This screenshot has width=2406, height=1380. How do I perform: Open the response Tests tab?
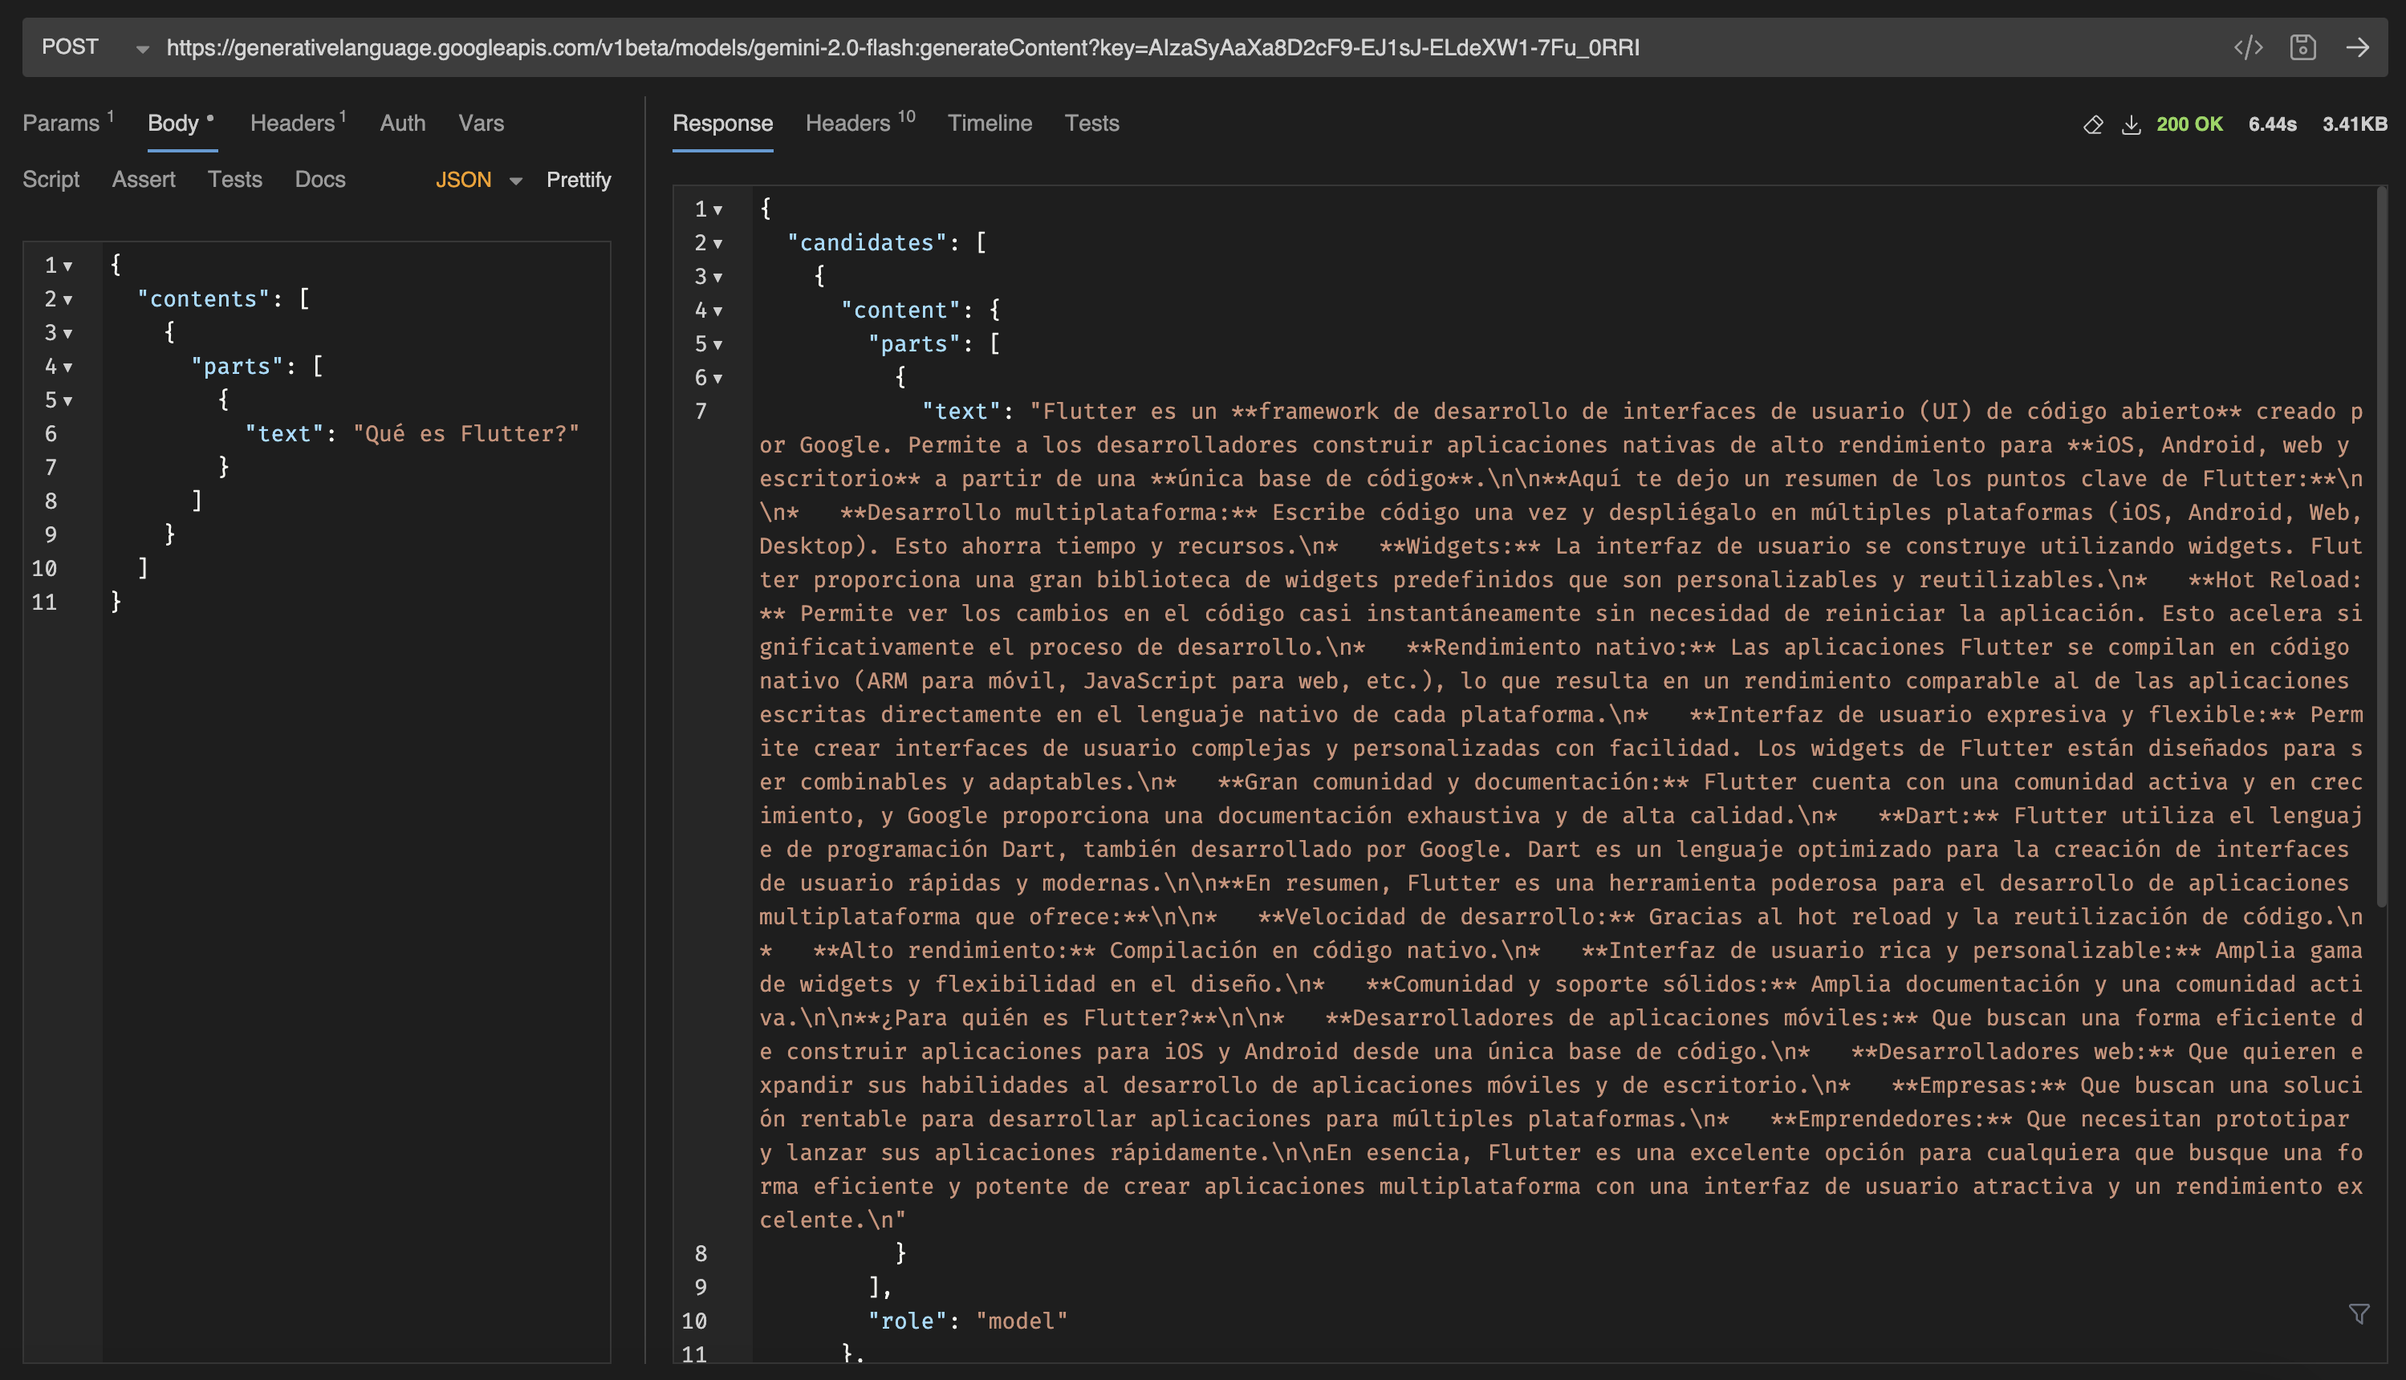pos(1091,124)
